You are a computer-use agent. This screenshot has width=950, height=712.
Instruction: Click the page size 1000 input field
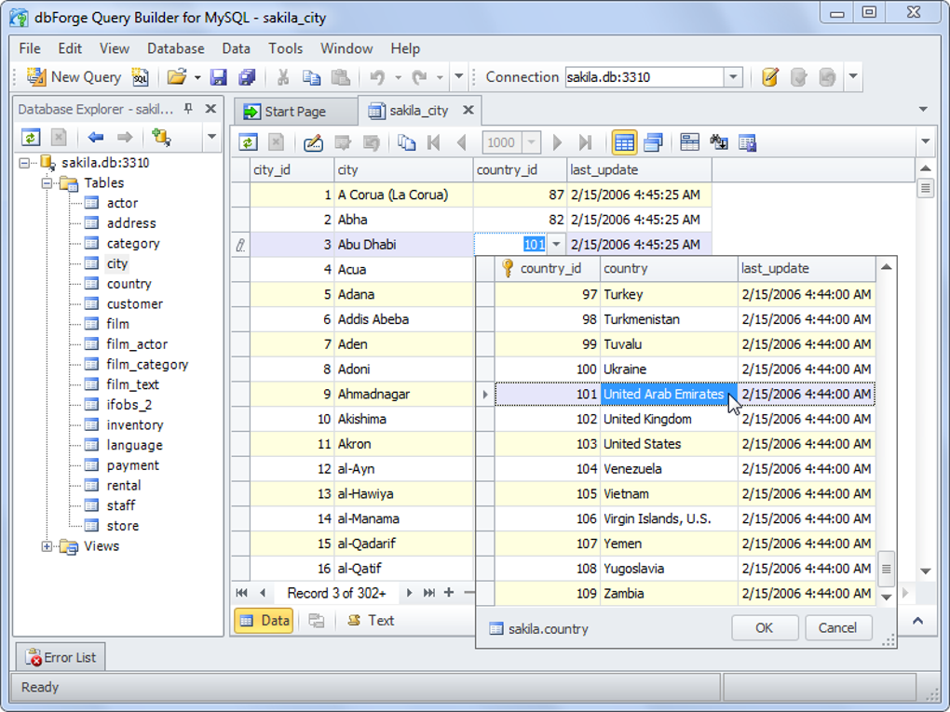[x=503, y=143]
